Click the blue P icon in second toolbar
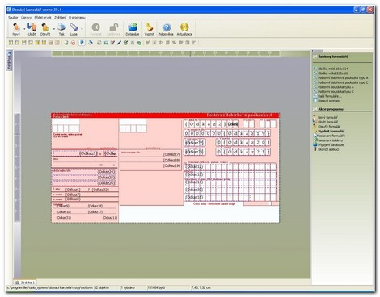Screen dimensions: 380x297 click(82, 43)
